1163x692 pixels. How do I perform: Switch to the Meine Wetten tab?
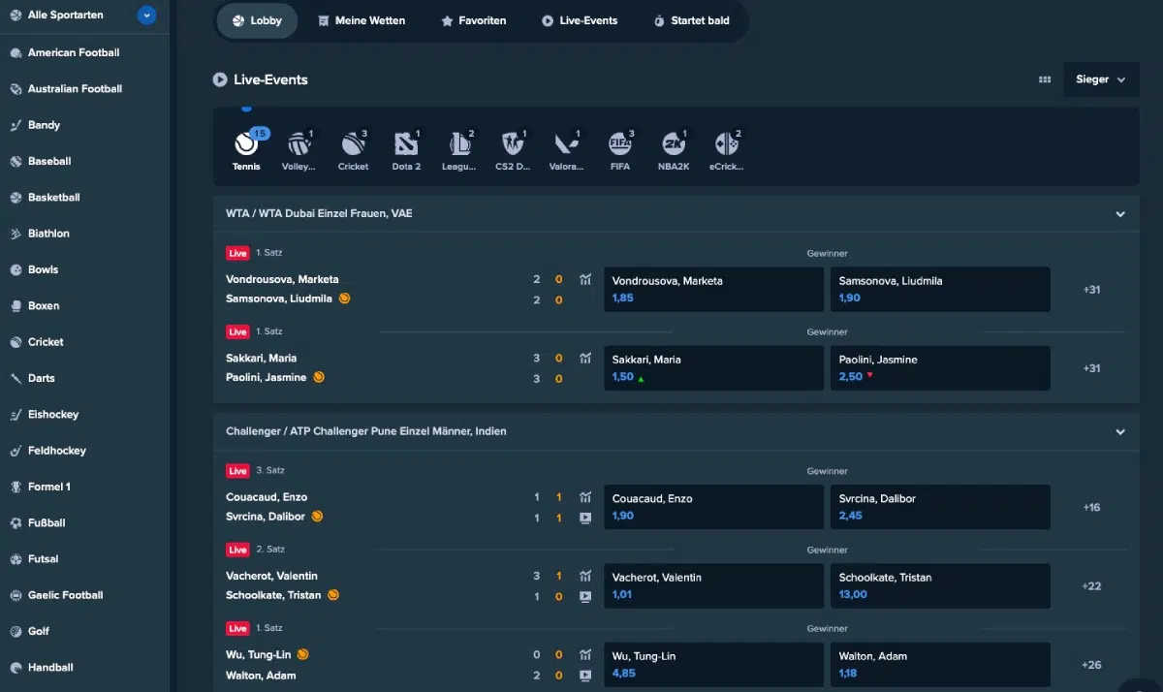[x=362, y=20]
